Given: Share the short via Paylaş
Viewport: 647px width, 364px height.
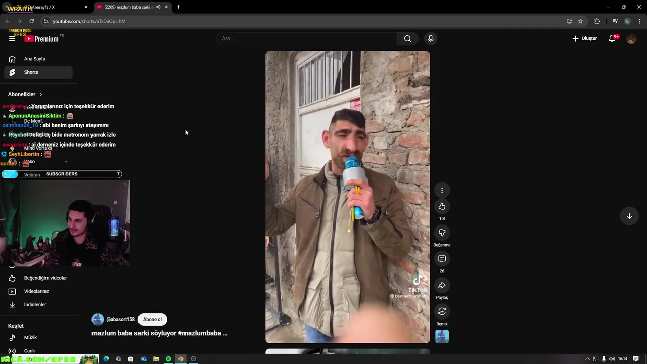Looking at the screenshot, I should point(442,285).
